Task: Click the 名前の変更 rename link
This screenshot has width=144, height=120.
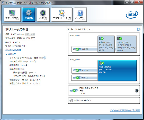Action: 30,34
